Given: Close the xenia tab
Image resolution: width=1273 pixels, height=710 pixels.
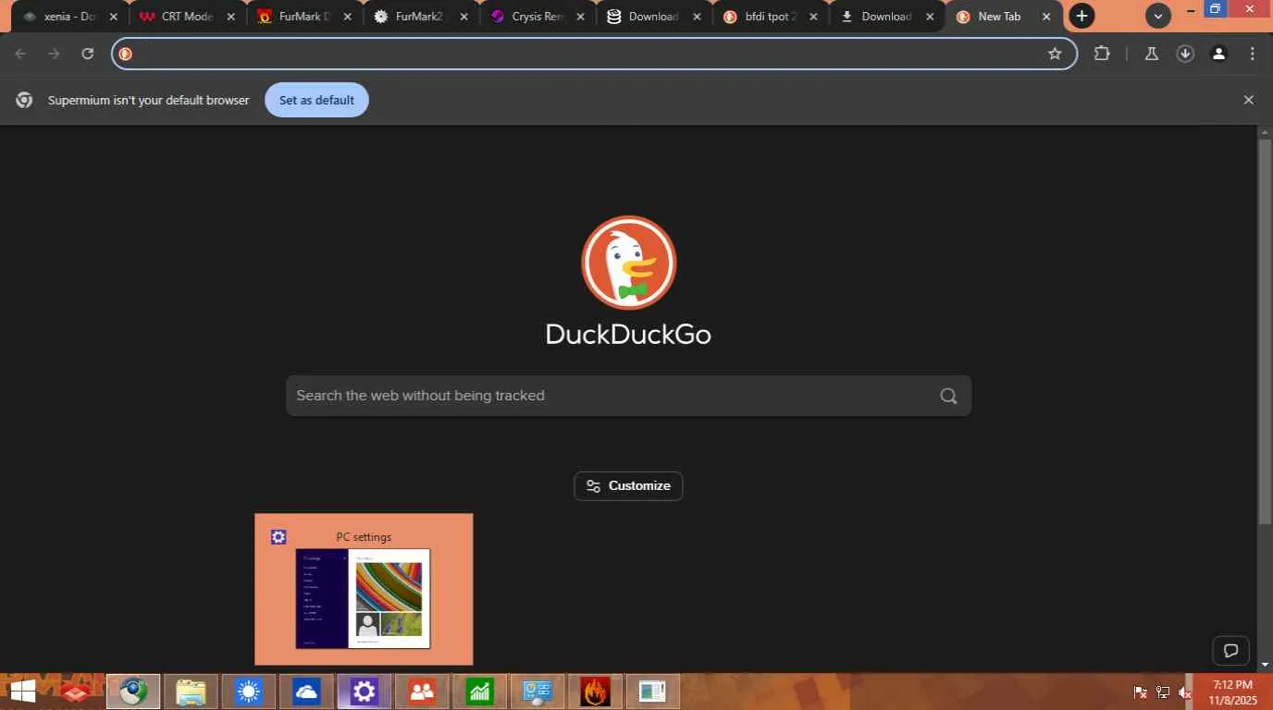Looking at the screenshot, I should point(114,17).
